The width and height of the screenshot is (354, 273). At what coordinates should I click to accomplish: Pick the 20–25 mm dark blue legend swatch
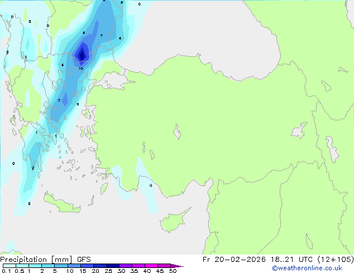coord(99,266)
